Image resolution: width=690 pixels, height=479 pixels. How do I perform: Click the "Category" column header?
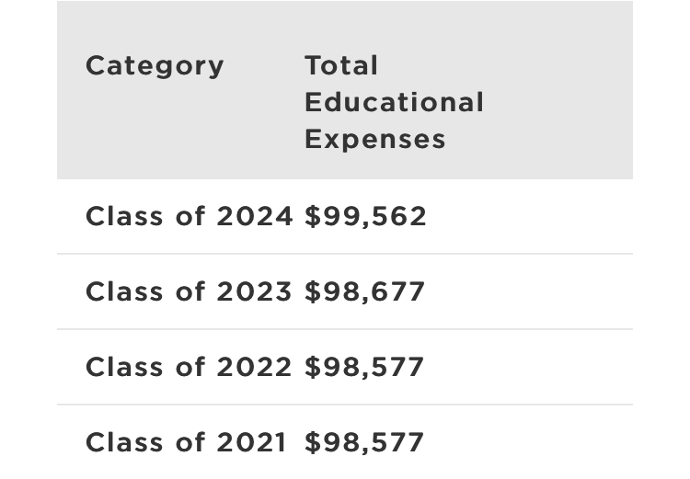[155, 66]
